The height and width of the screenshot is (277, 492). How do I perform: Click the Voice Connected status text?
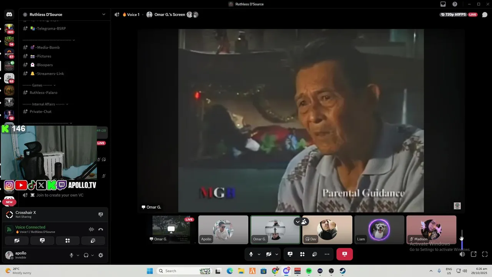coord(30,227)
